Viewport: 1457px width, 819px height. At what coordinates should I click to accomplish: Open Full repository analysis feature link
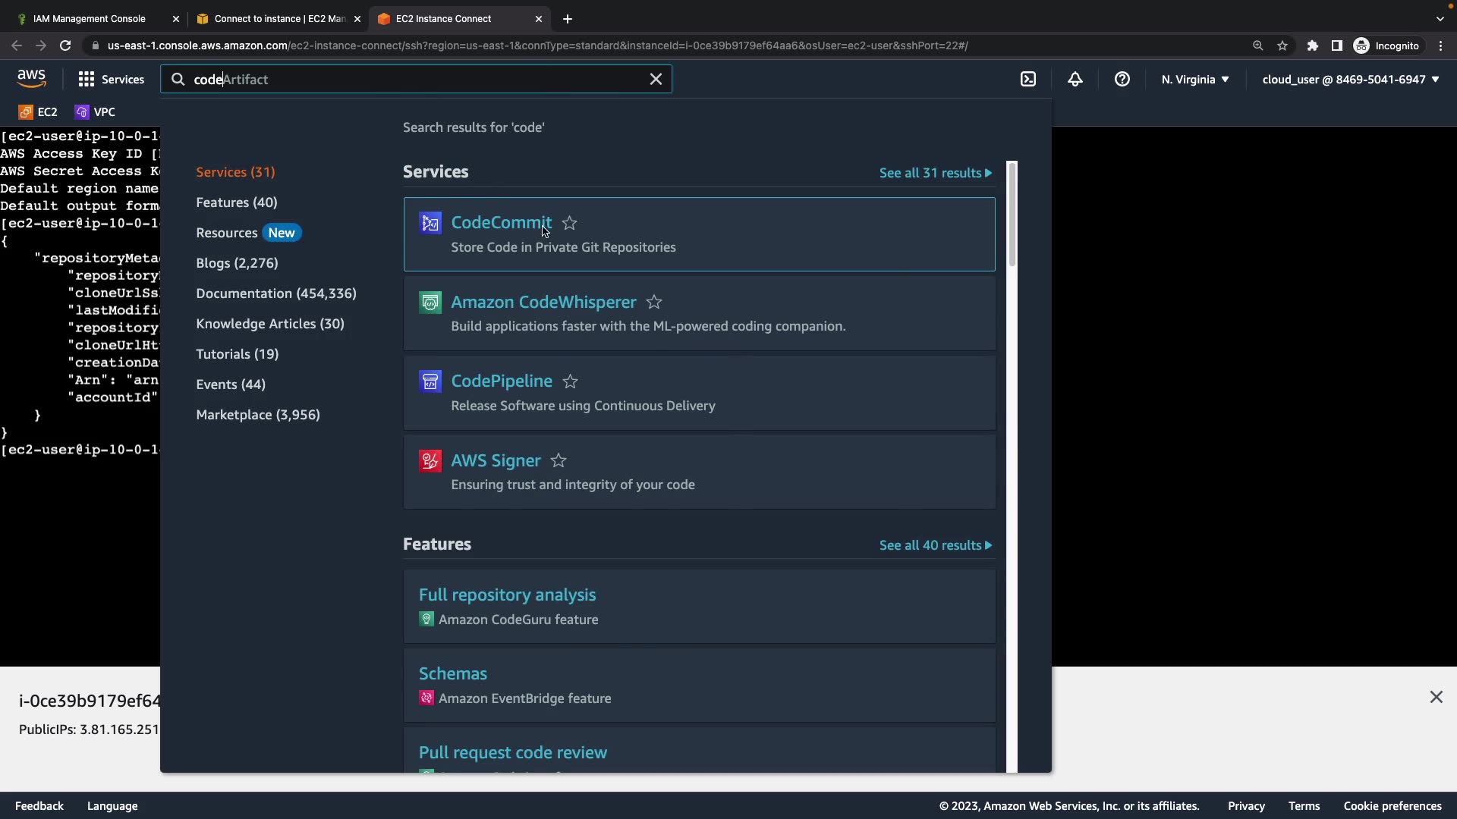tap(507, 595)
